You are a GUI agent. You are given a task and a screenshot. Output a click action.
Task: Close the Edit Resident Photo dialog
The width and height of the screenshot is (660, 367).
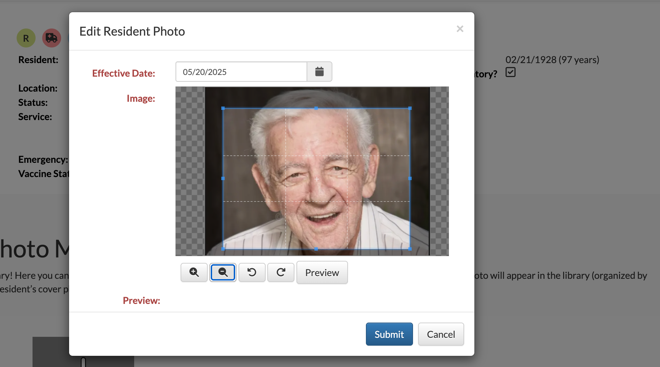click(x=460, y=29)
